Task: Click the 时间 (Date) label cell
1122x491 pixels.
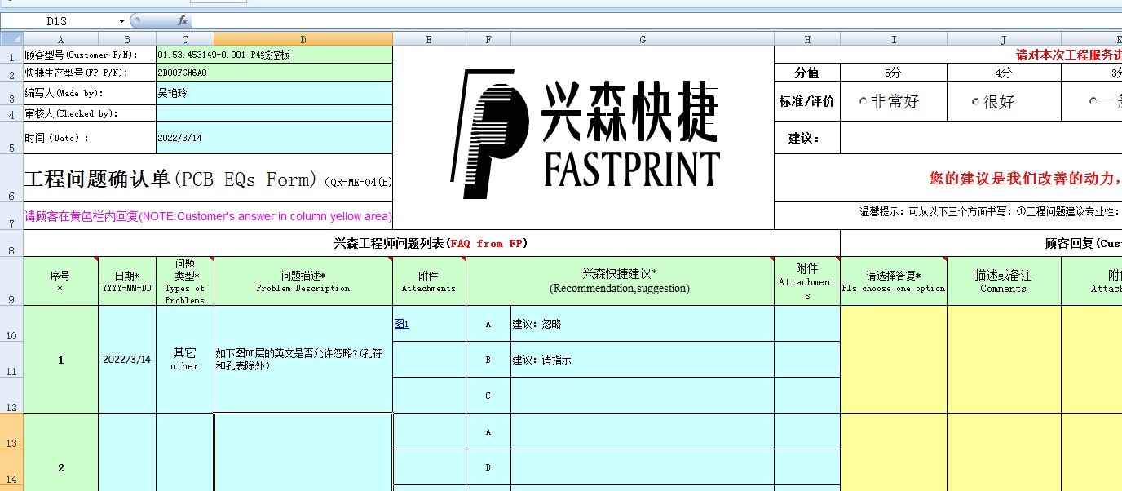Action: [x=90, y=139]
